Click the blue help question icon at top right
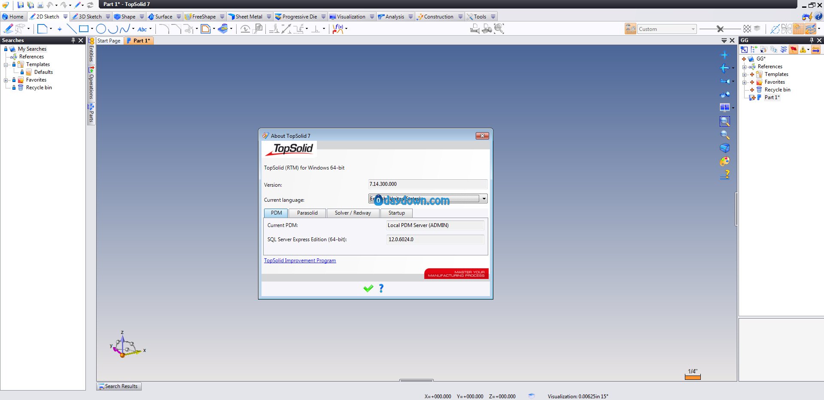Screen dimensions: 824x400 (x=818, y=17)
